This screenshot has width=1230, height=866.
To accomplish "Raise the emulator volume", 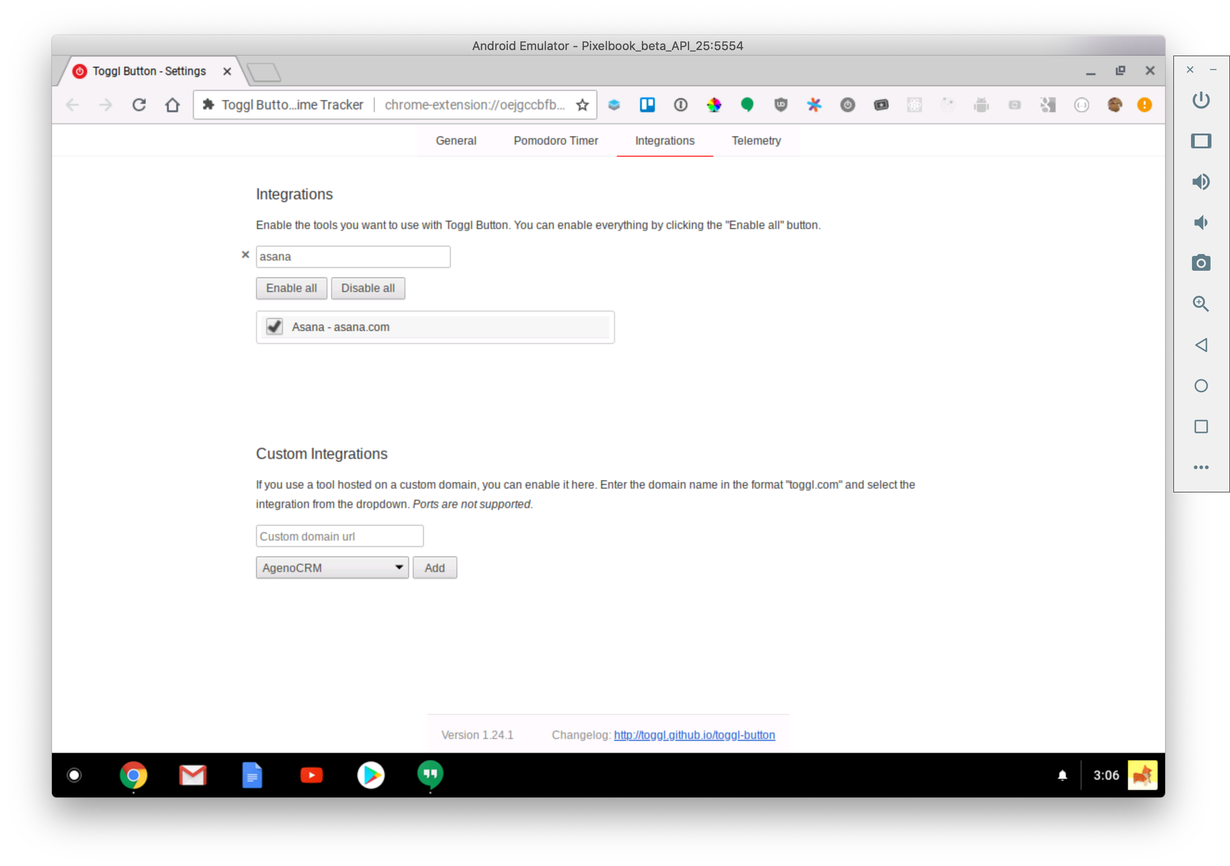I will 1200,182.
